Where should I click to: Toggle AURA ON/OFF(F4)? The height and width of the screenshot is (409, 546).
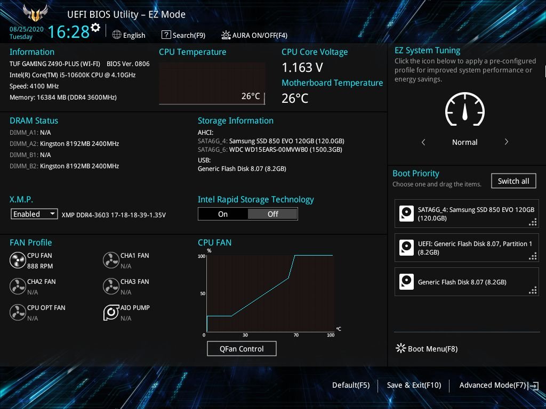tap(254, 35)
